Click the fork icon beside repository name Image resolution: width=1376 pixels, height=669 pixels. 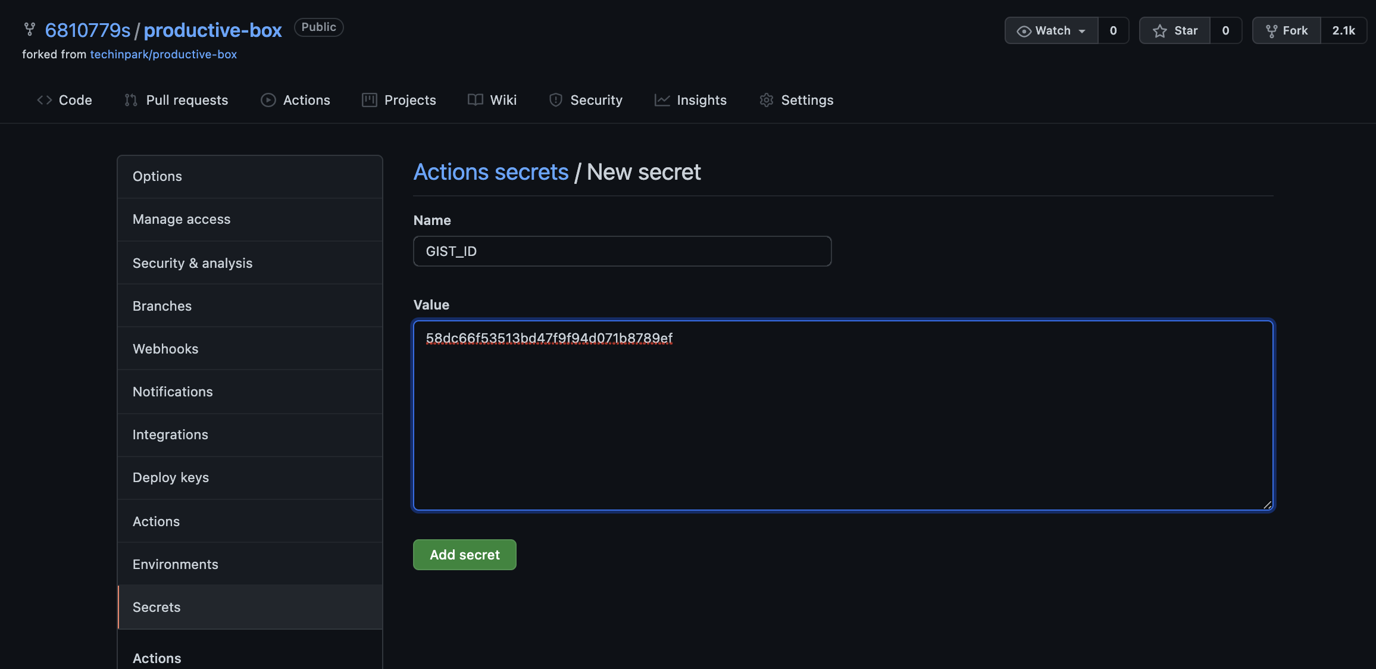click(x=29, y=30)
